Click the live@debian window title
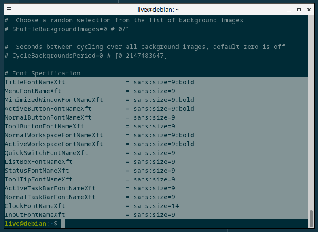The width and height of the screenshot is (318, 232). point(158,10)
